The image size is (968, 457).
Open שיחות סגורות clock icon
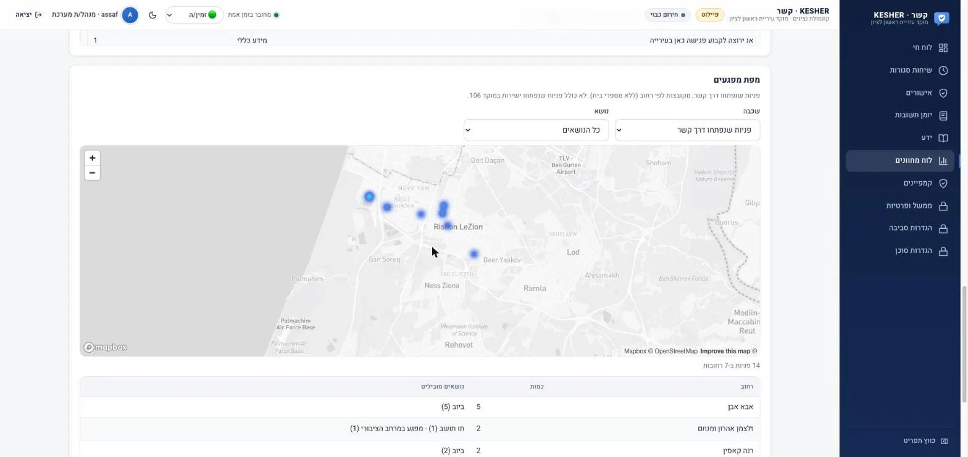[x=943, y=70]
